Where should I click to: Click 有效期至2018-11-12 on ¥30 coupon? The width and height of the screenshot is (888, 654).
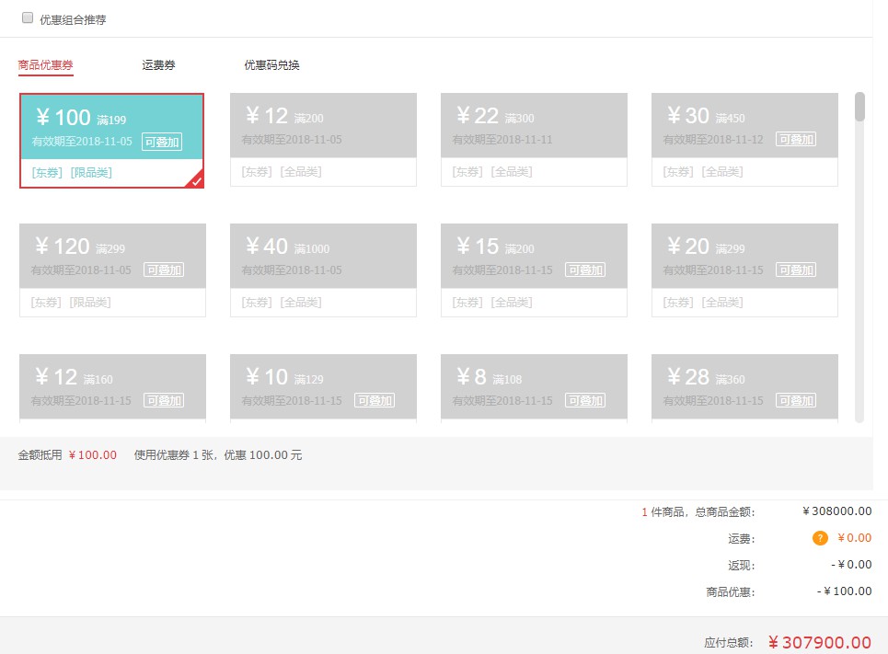pyautogui.click(x=713, y=139)
